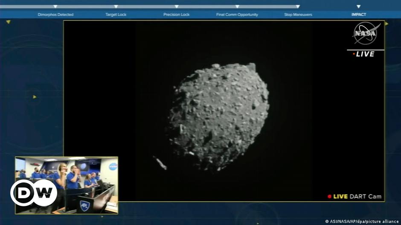Click the NASA logo in the video corner

366,33
